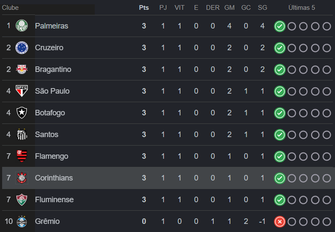Sort table by Pts column header
Screen dimensions: 335x232
coord(144,8)
